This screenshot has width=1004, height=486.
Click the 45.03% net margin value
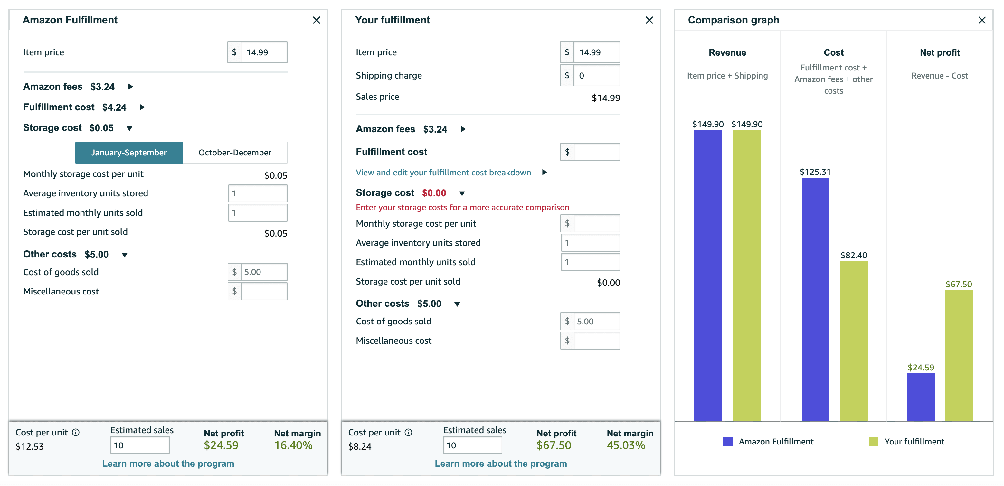click(x=626, y=445)
